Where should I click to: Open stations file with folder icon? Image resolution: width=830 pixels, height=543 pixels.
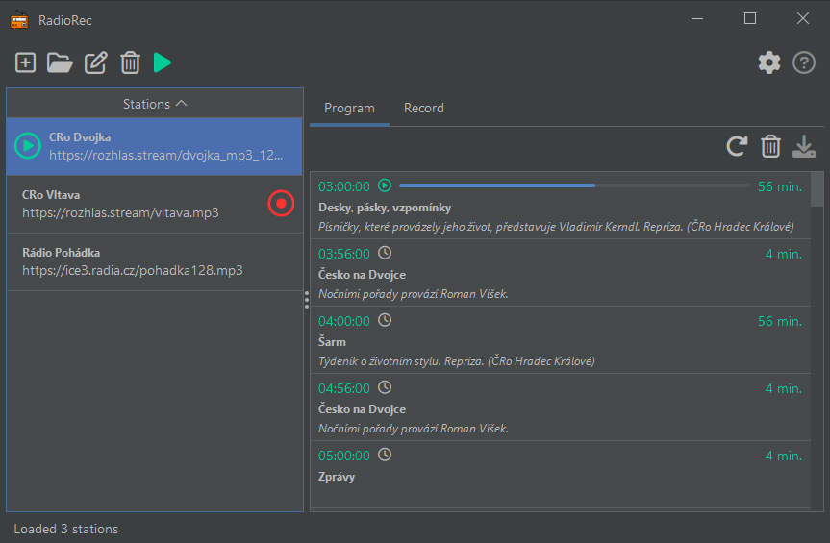click(60, 62)
